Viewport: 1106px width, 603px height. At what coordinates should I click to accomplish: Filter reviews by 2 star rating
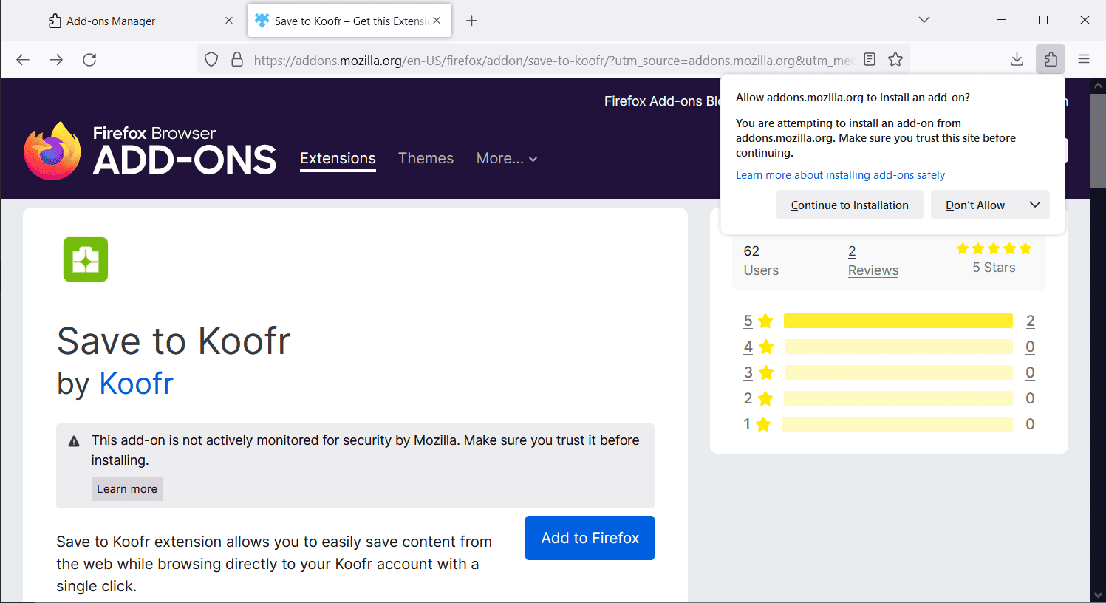point(758,398)
